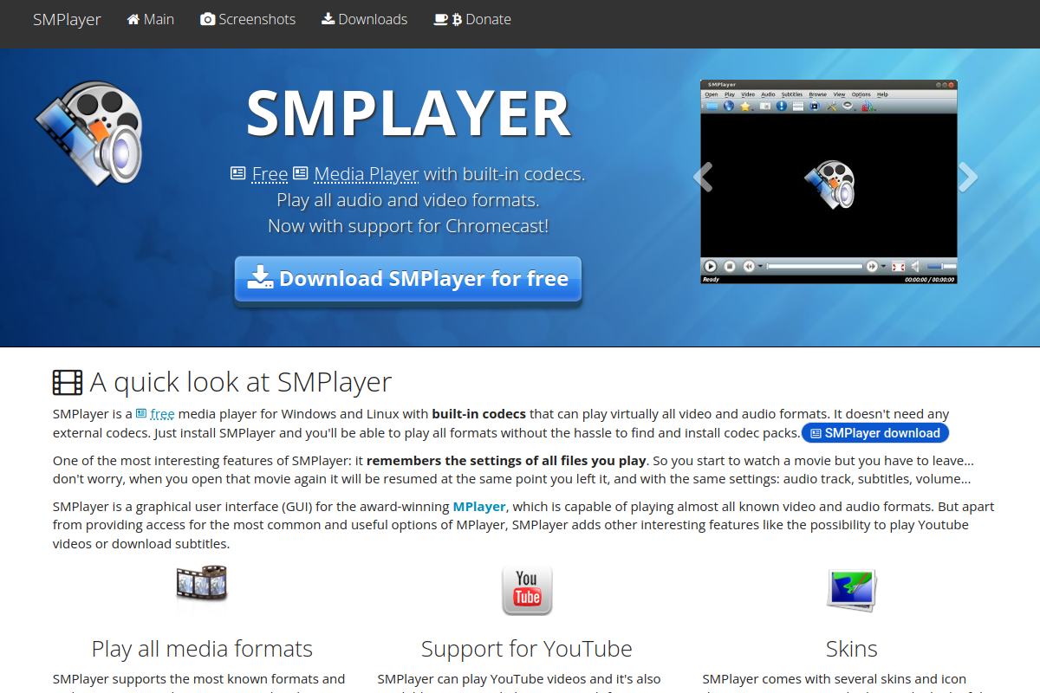Open the Subtitles menu in the screenshot window
Image resolution: width=1040 pixels, height=693 pixels.
coord(792,94)
